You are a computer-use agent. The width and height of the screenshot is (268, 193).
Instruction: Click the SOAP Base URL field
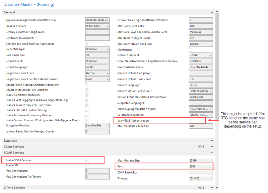click(201, 173)
